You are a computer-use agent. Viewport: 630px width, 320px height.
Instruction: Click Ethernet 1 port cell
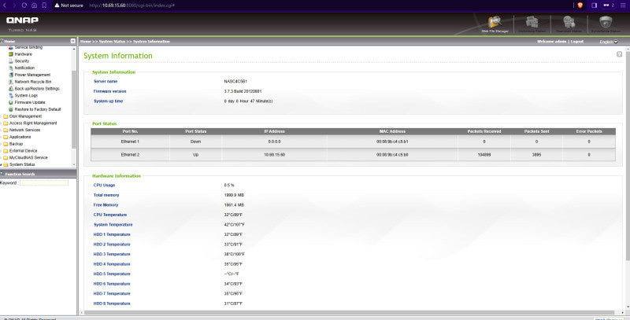tap(130, 142)
